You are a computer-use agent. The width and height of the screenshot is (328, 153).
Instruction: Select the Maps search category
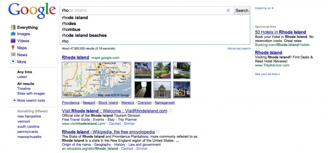[x=22, y=48]
